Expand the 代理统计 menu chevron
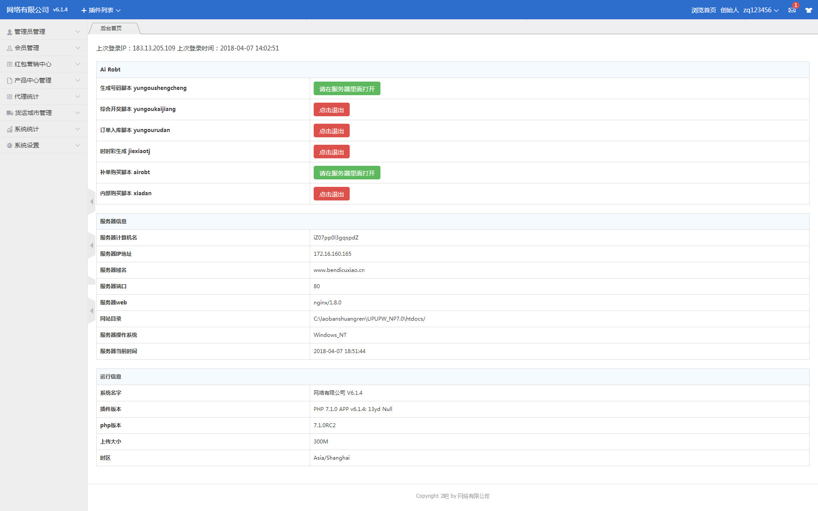The width and height of the screenshot is (818, 511). pos(78,96)
